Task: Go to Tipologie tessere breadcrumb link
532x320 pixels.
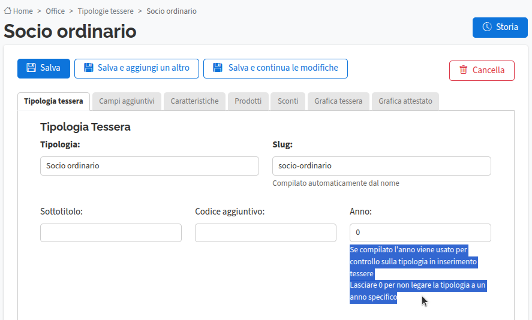Action: [x=106, y=11]
